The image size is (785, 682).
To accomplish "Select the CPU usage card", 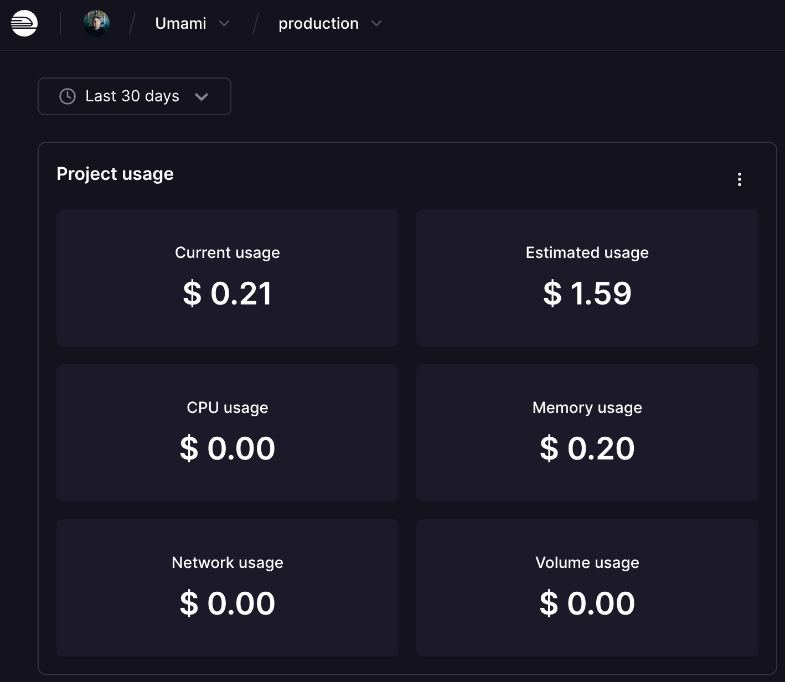I will (227, 432).
